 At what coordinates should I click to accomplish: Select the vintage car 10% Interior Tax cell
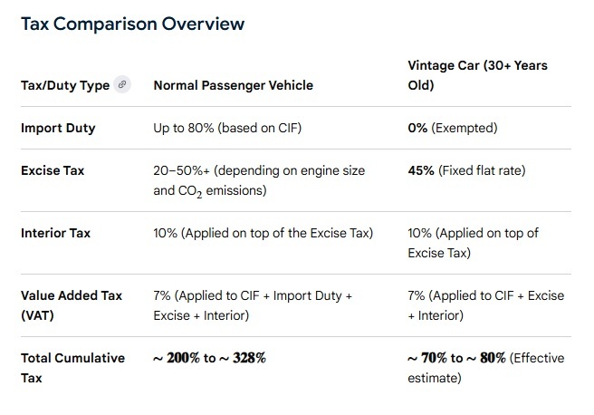[x=474, y=243]
